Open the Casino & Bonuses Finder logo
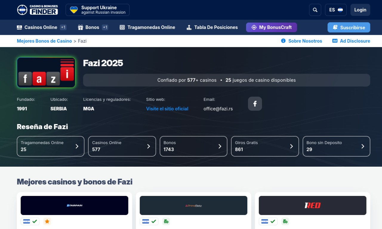 37,10
